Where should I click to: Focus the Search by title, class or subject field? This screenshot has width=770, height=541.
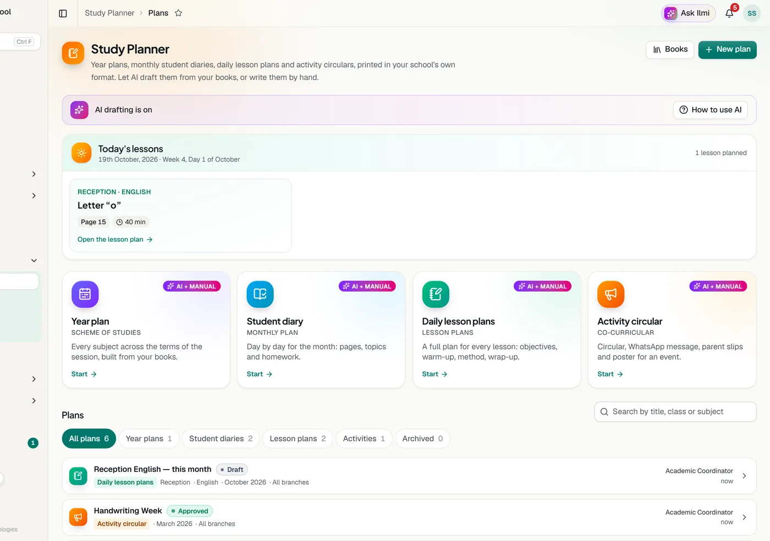pyautogui.click(x=675, y=412)
